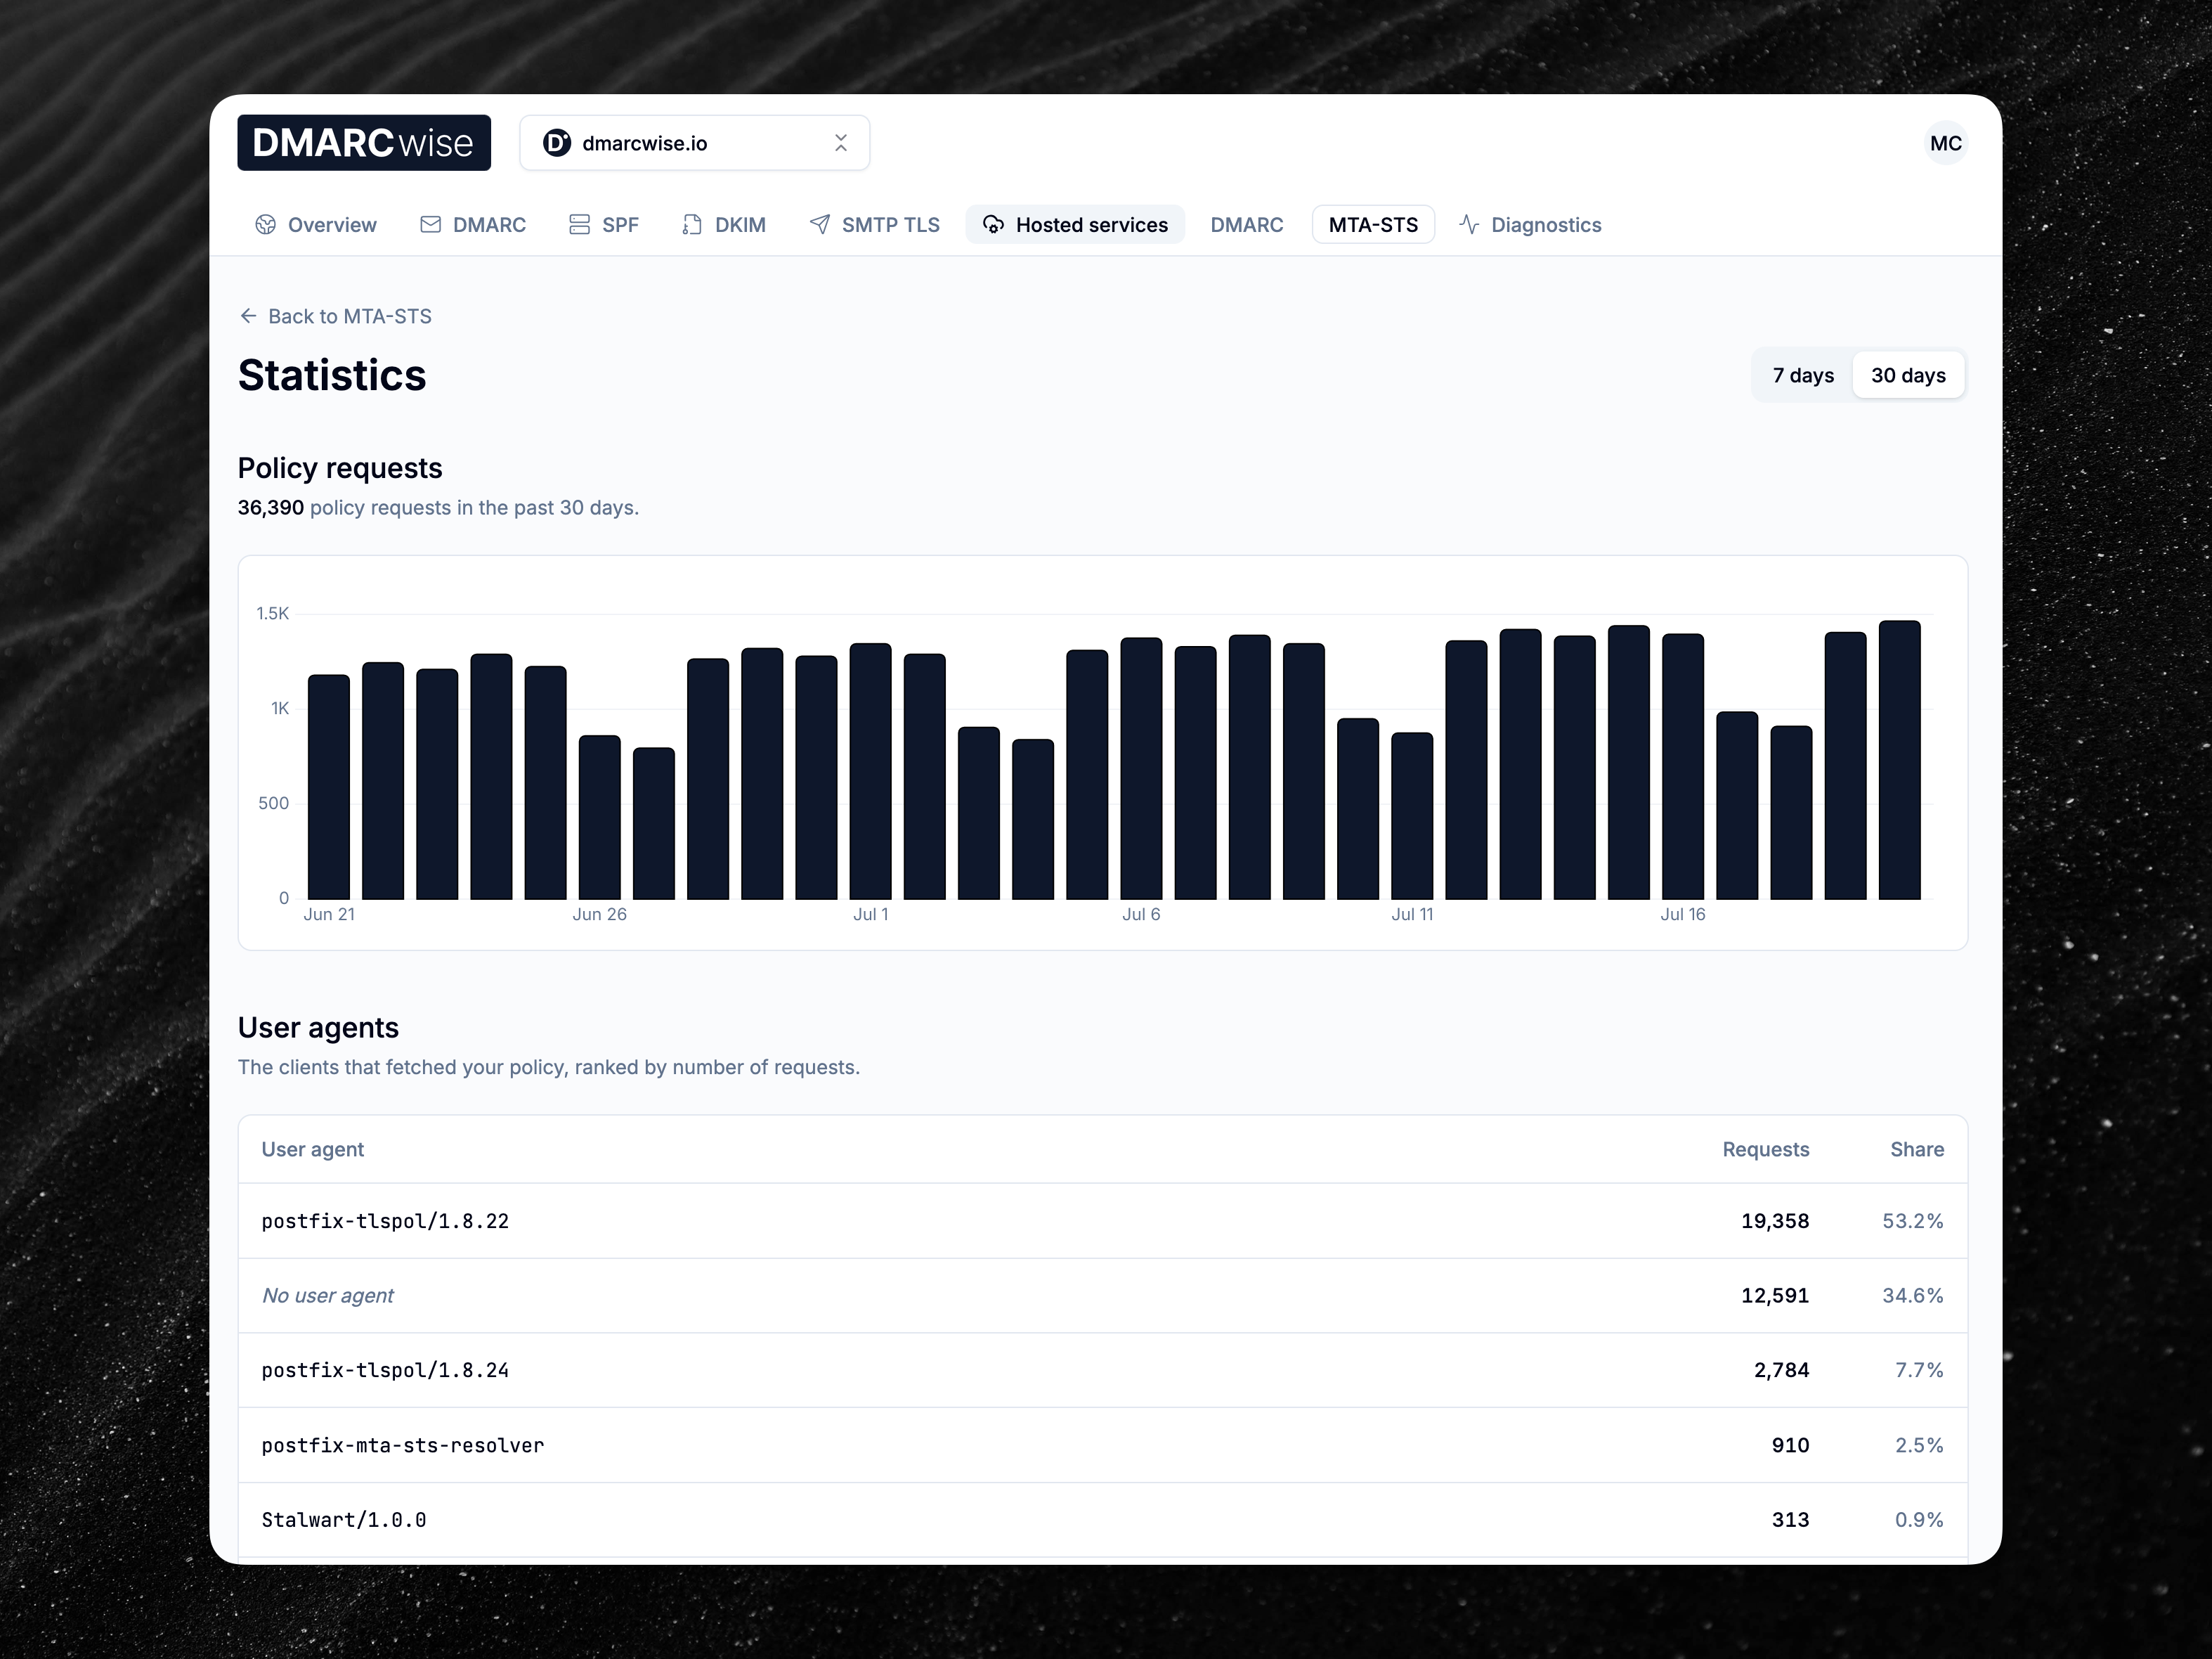Click the 'Statistics' page title
This screenshot has height=1659, width=2212.
(x=332, y=375)
